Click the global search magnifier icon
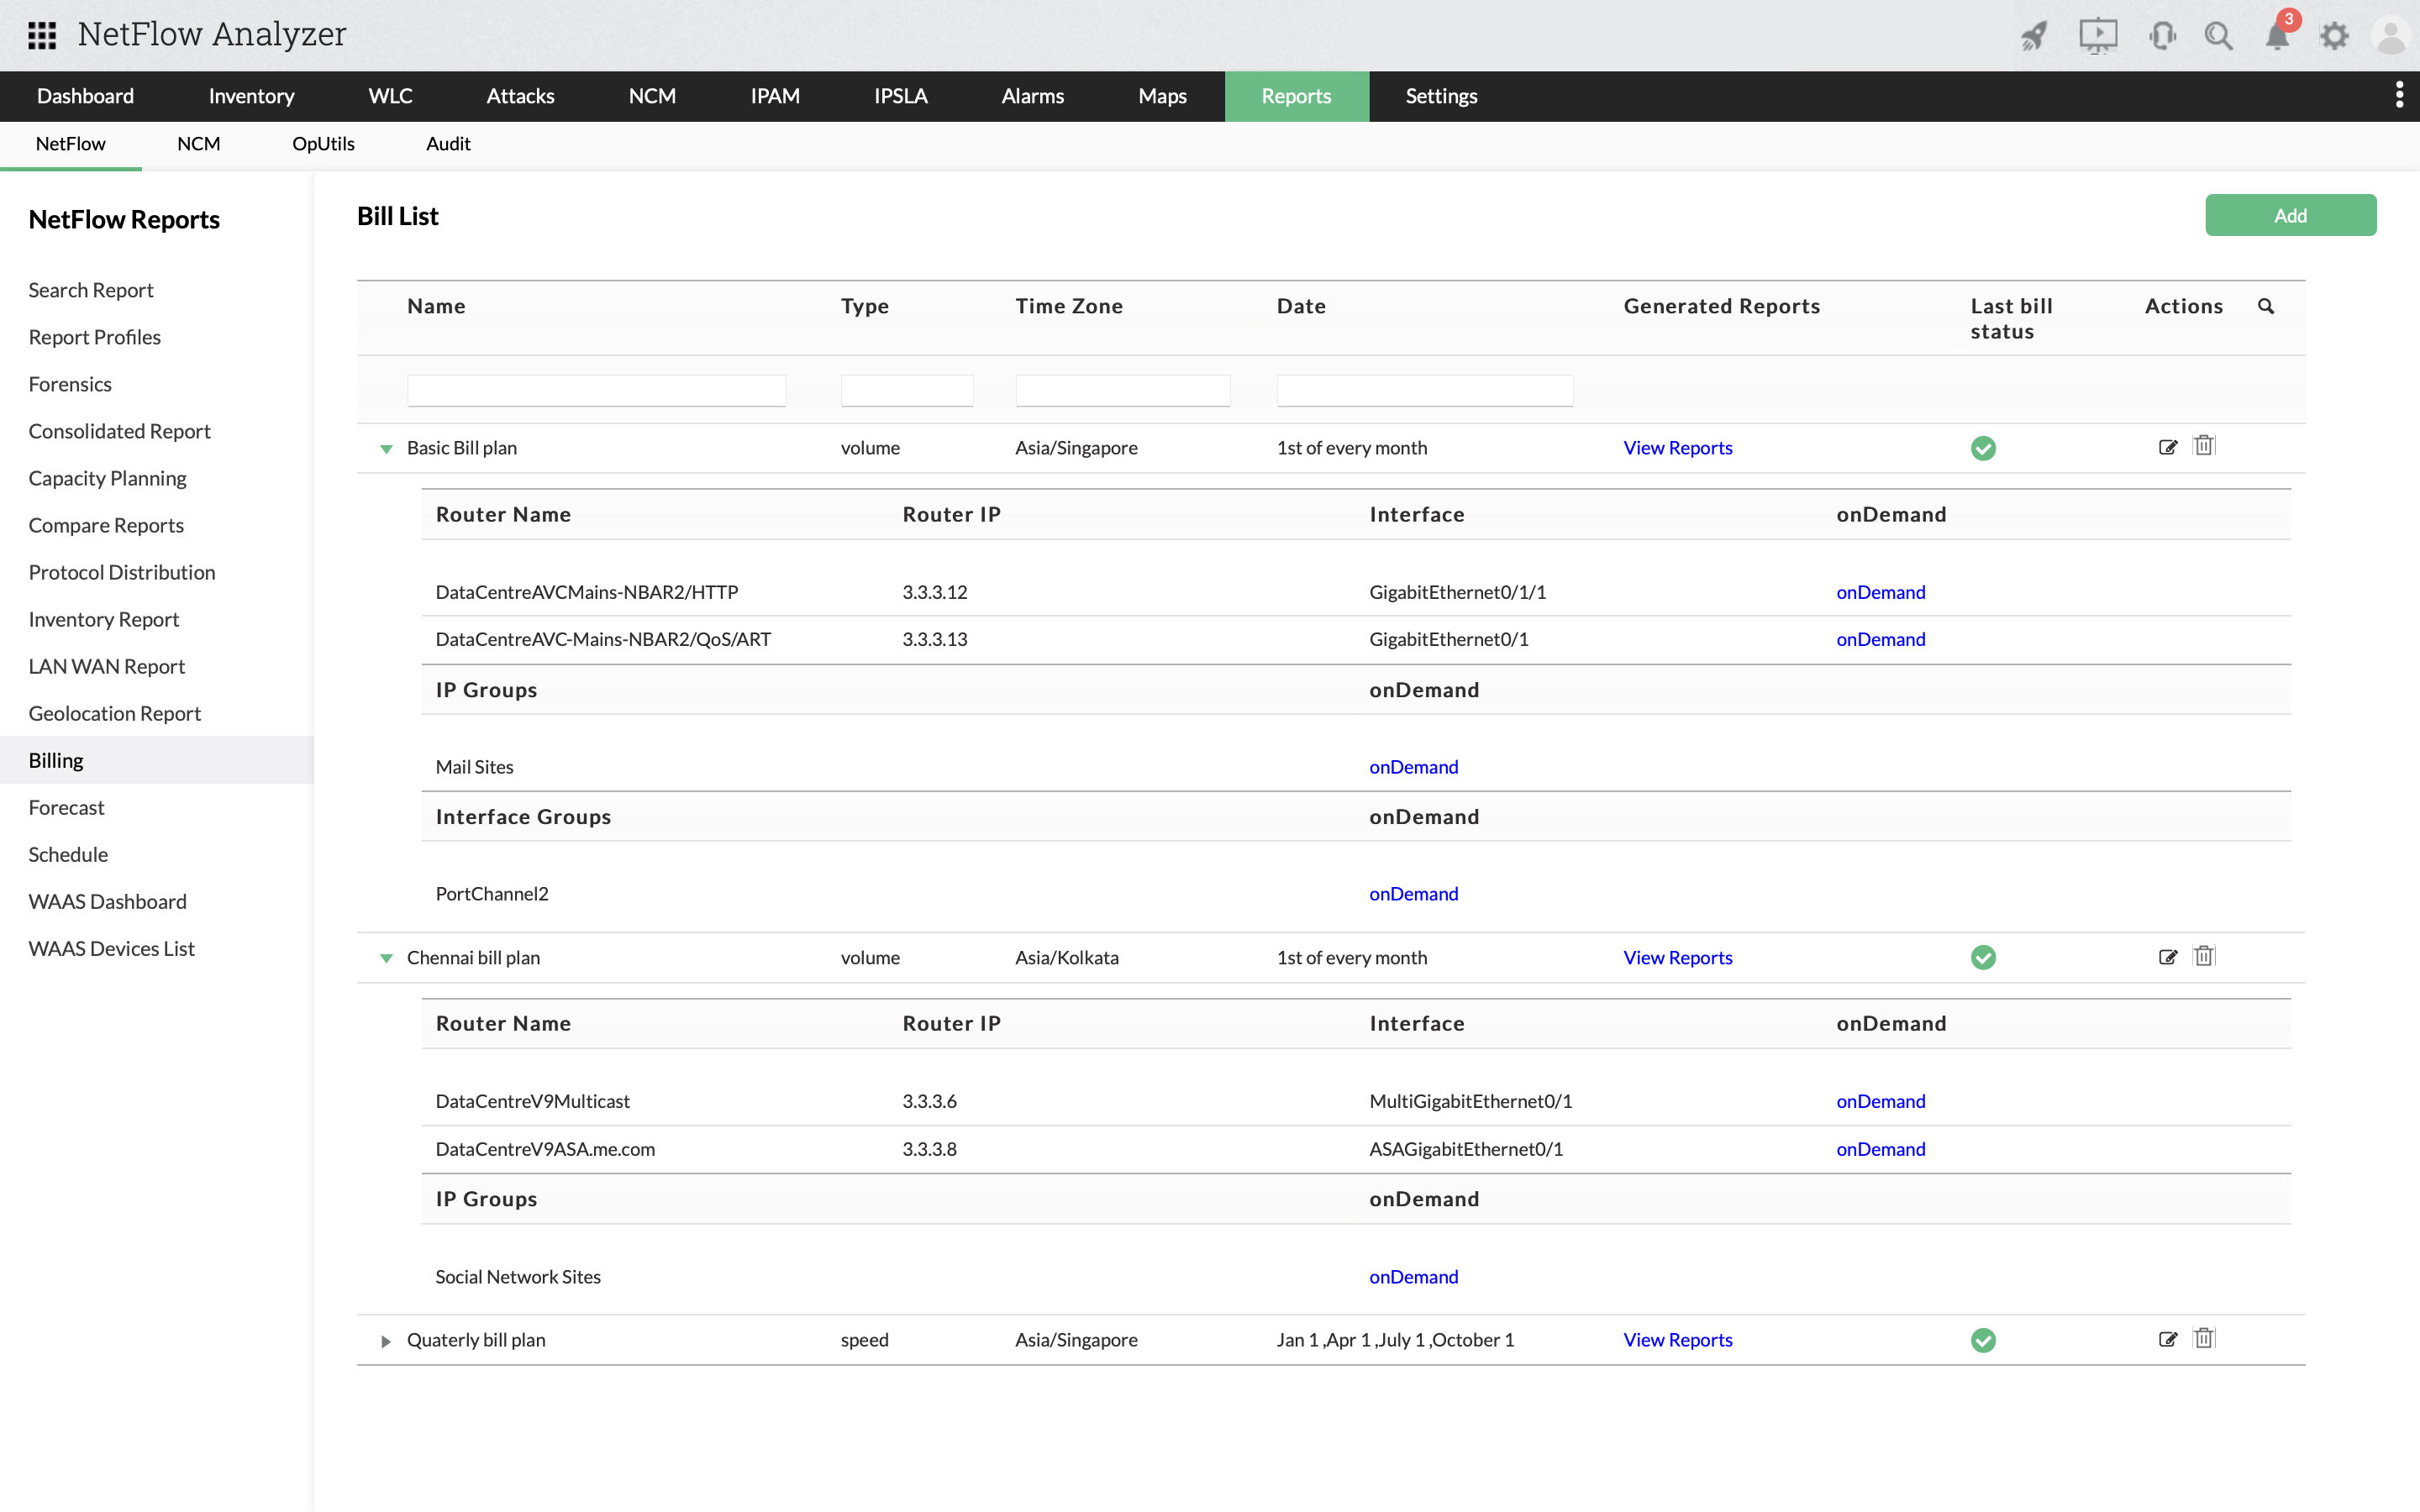 [x=2219, y=35]
